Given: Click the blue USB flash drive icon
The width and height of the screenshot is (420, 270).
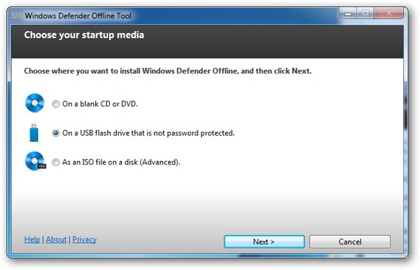Looking at the screenshot, I should (34, 133).
